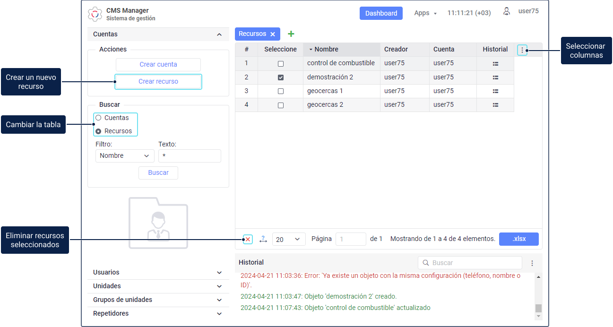
Task: Click the 'Crear recurso' button
Action: pyautogui.click(x=158, y=81)
